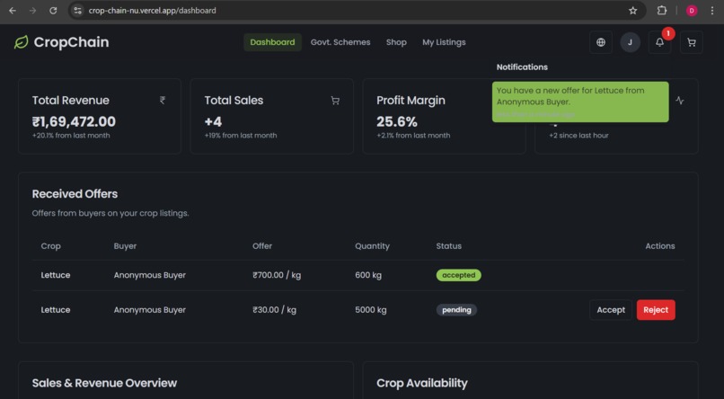
Task: Go to the Shop page
Action: (396, 42)
